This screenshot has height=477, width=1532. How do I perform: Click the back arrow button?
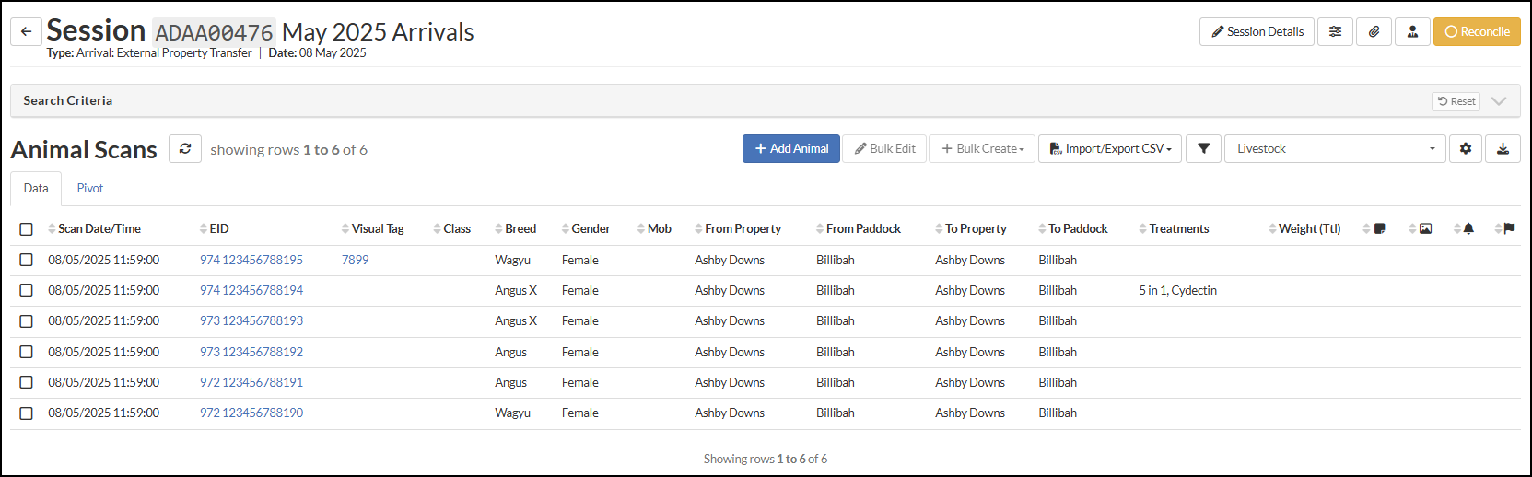(x=26, y=31)
